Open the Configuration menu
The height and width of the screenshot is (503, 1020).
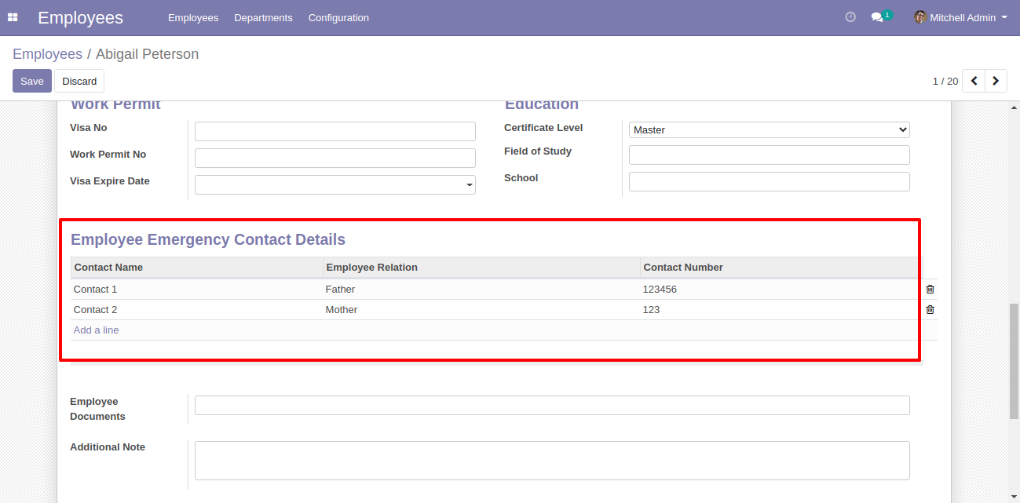coord(338,17)
